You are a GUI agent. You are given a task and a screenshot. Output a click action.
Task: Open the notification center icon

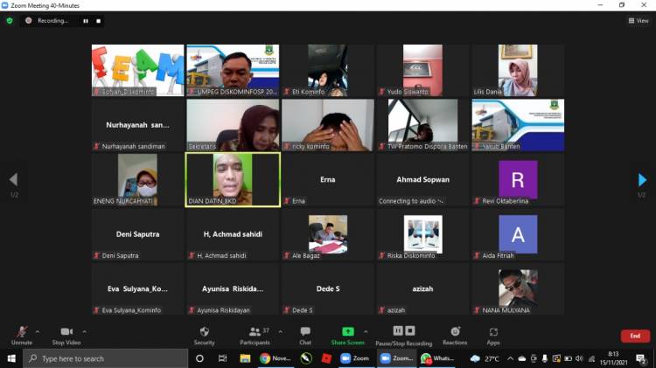point(640,358)
